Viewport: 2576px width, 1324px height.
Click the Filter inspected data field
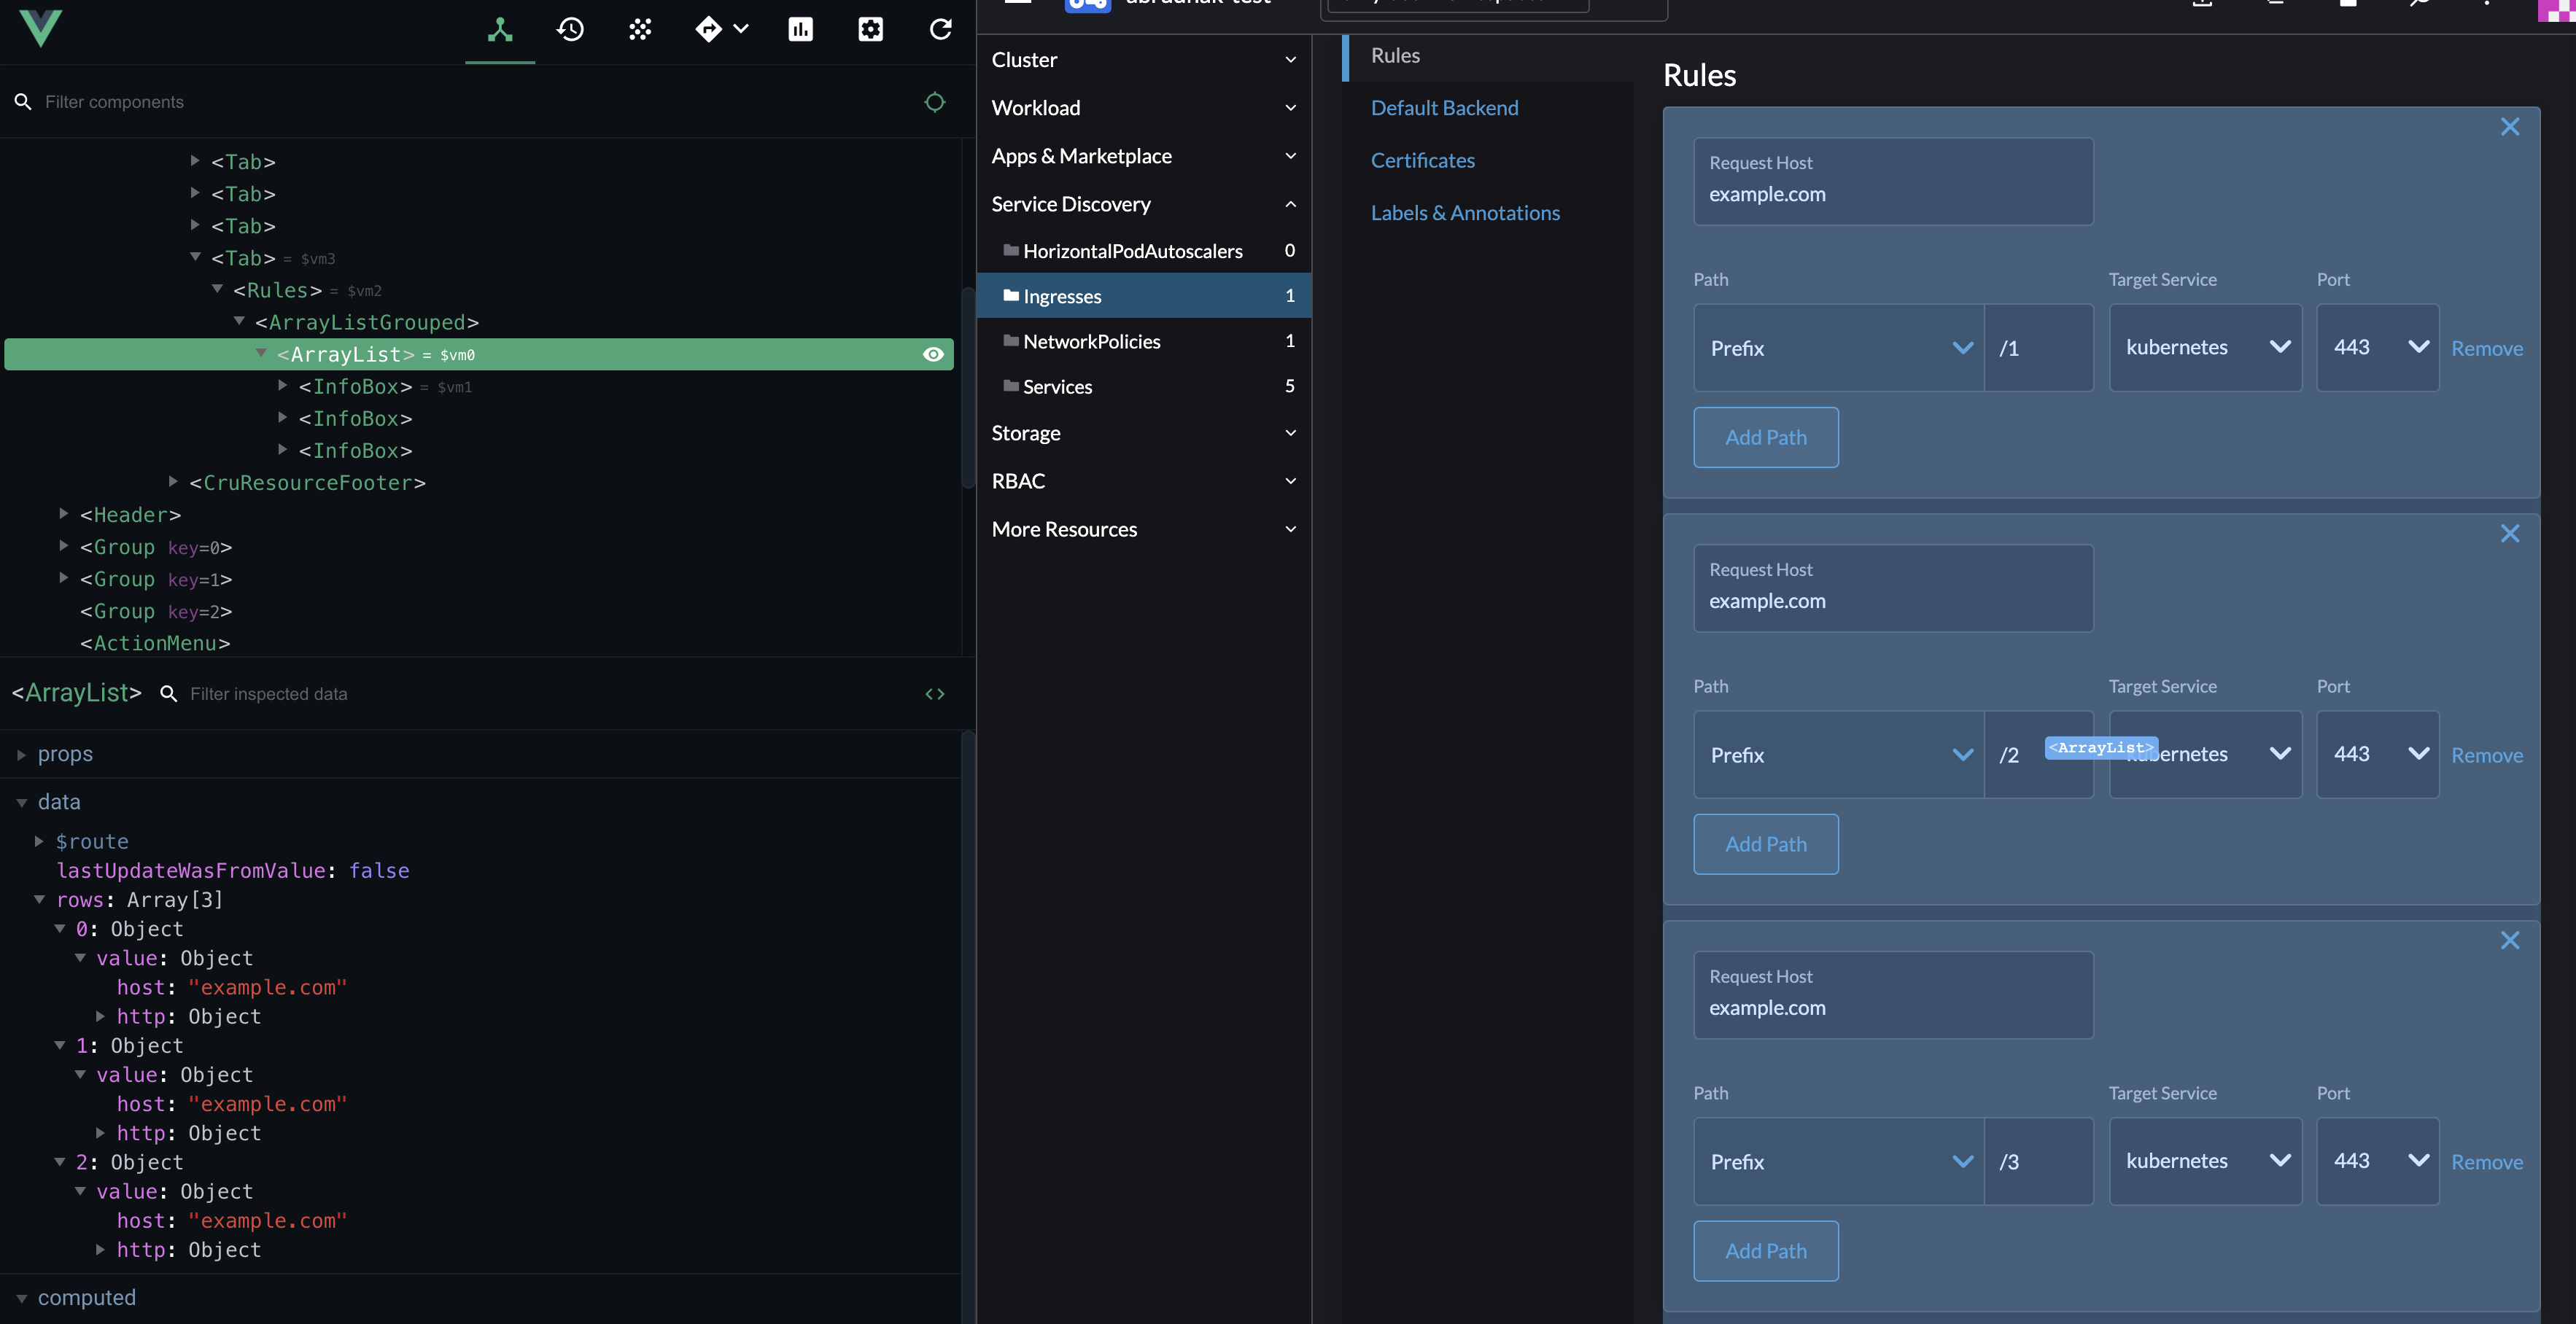click(270, 693)
